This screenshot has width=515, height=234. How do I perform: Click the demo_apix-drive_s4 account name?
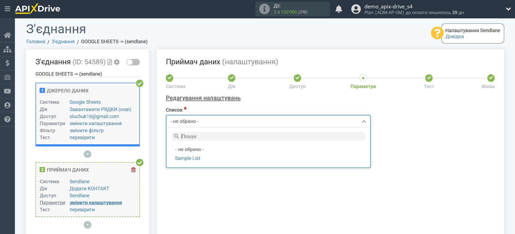388,6
